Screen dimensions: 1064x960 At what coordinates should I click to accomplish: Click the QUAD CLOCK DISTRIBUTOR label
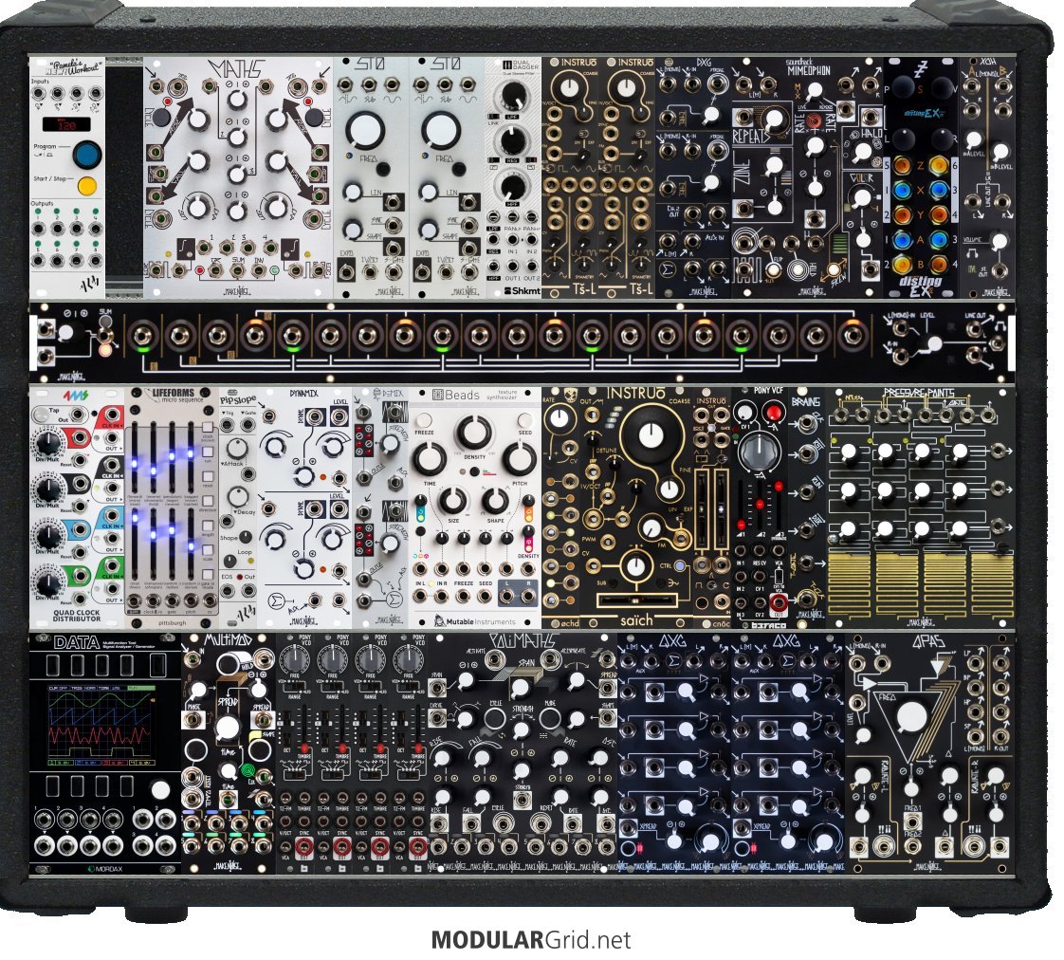tap(77, 615)
